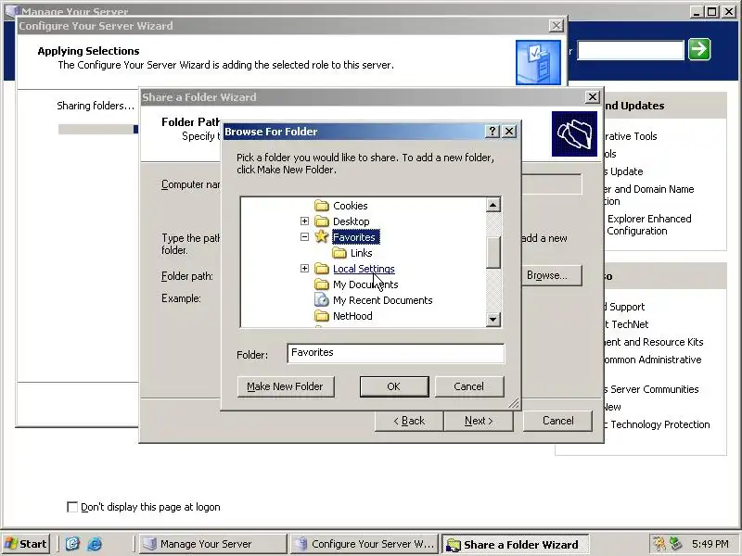Click the green go arrow in Manage Your Server

699,49
